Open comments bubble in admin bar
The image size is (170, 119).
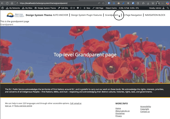pos(79,8)
